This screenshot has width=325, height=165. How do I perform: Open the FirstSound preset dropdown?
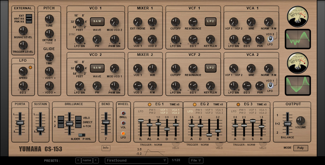click(136, 160)
